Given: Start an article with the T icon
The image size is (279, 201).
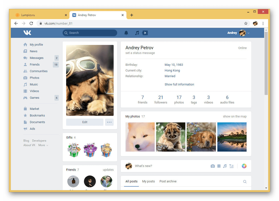Looking at the screenshot, I should pyautogui.click(x=231, y=166).
